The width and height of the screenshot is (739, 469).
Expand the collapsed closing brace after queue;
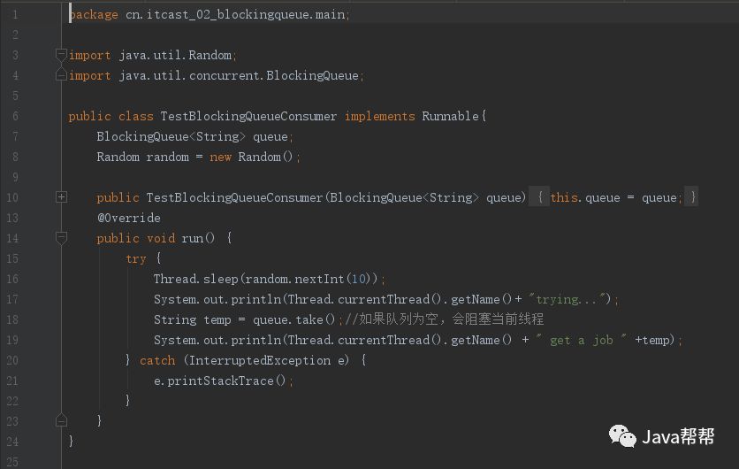coord(692,196)
